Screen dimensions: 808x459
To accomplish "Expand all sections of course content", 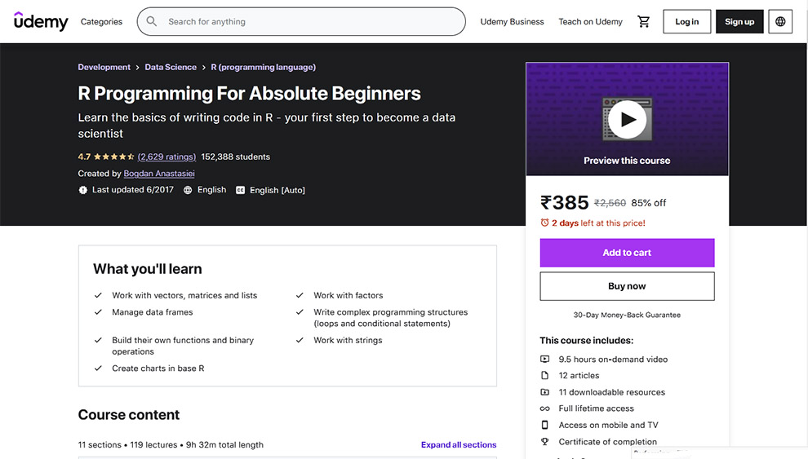I will (459, 444).
